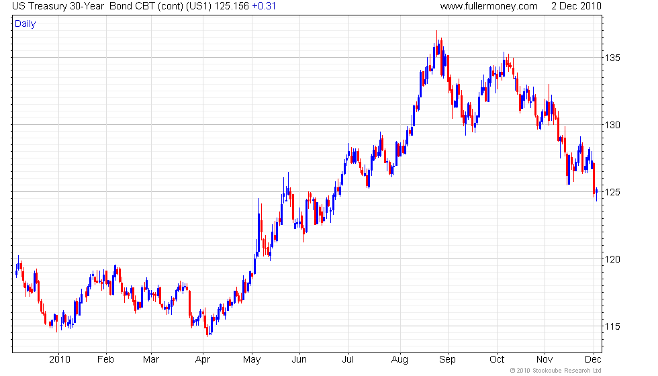This screenshot has height=376, width=658.
Task: Click the May x-axis label
Action: (252, 360)
